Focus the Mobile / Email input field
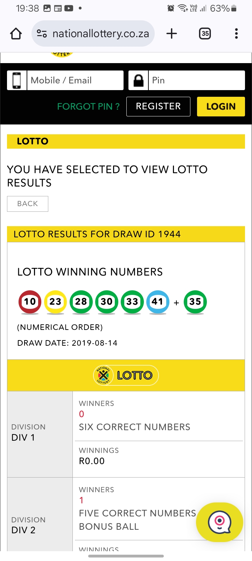The width and height of the screenshot is (252, 561). point(75,80)
